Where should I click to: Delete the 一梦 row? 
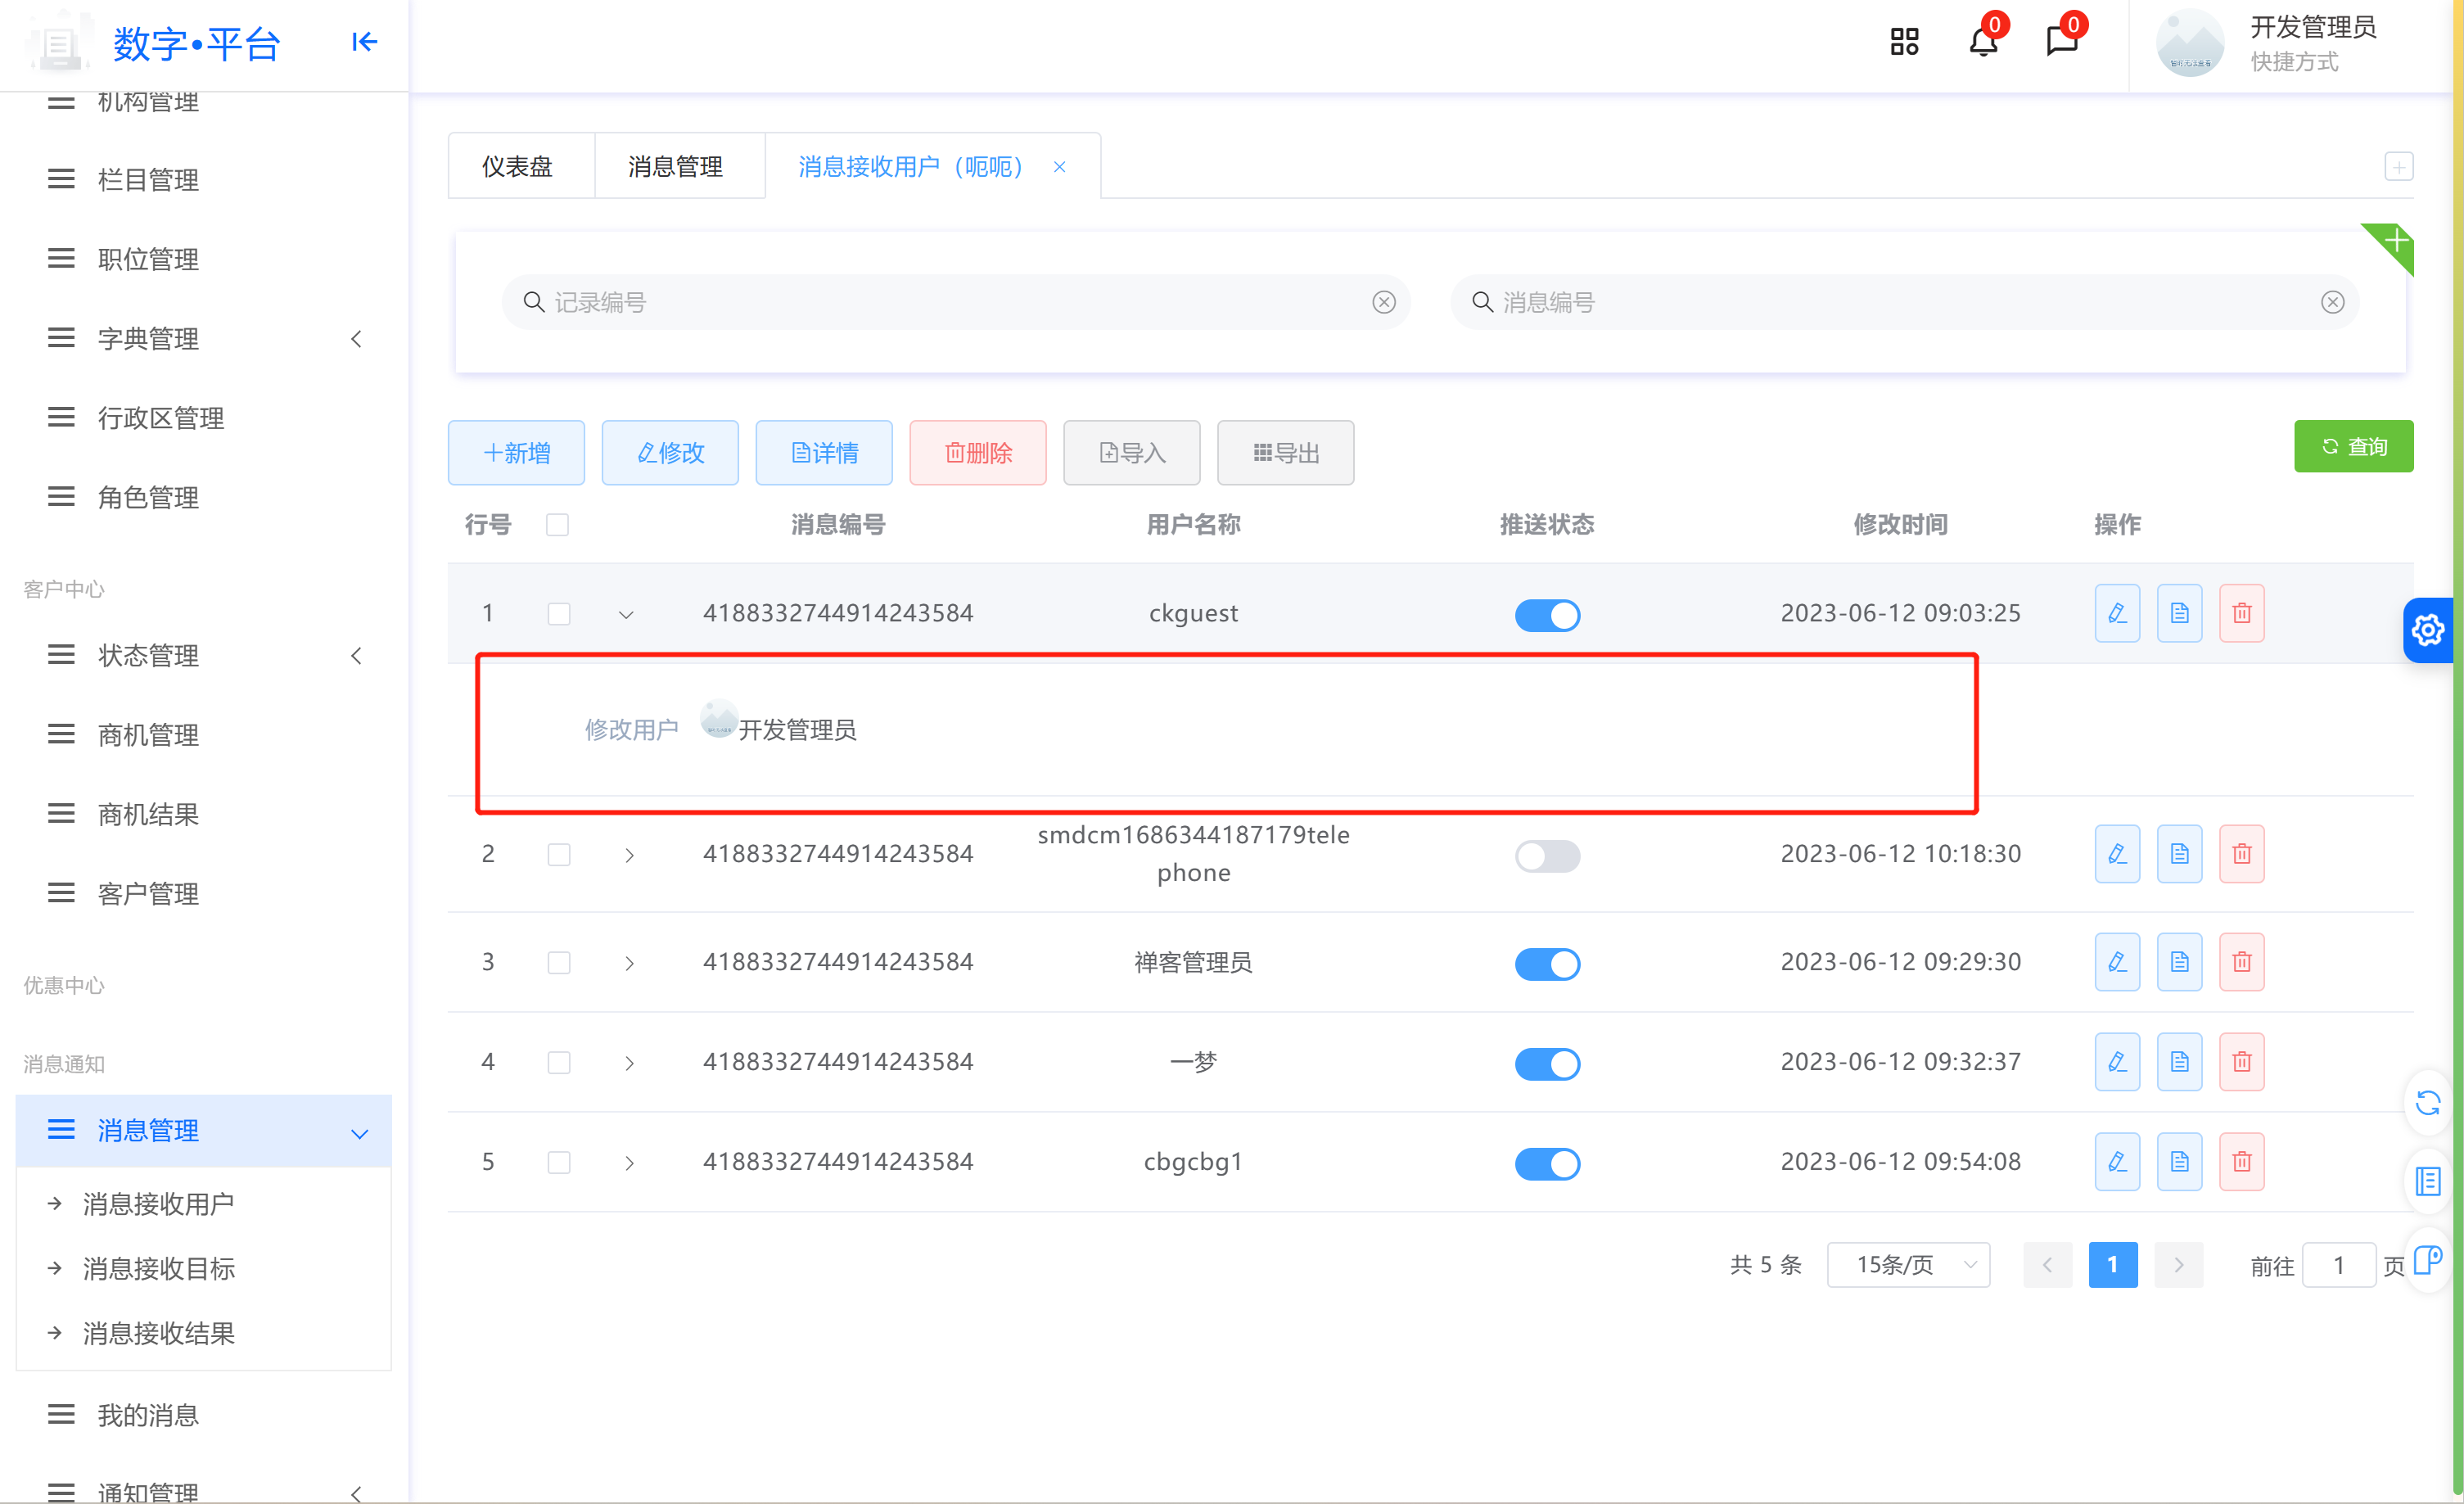2241,1062
